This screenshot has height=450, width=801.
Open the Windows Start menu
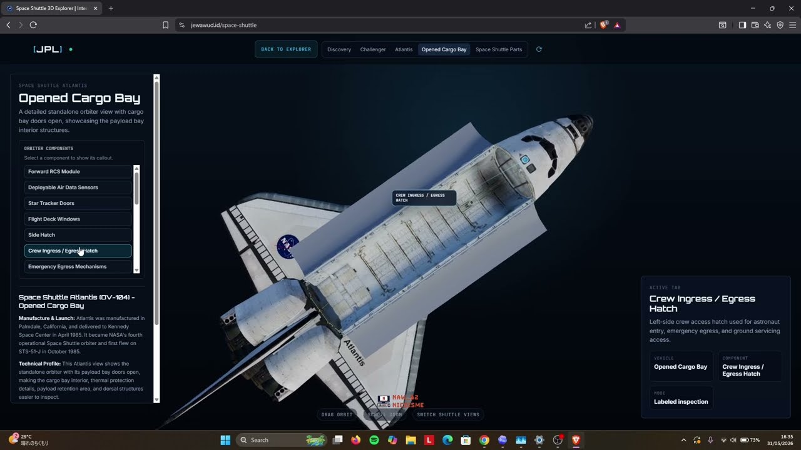tap(225, 440)
